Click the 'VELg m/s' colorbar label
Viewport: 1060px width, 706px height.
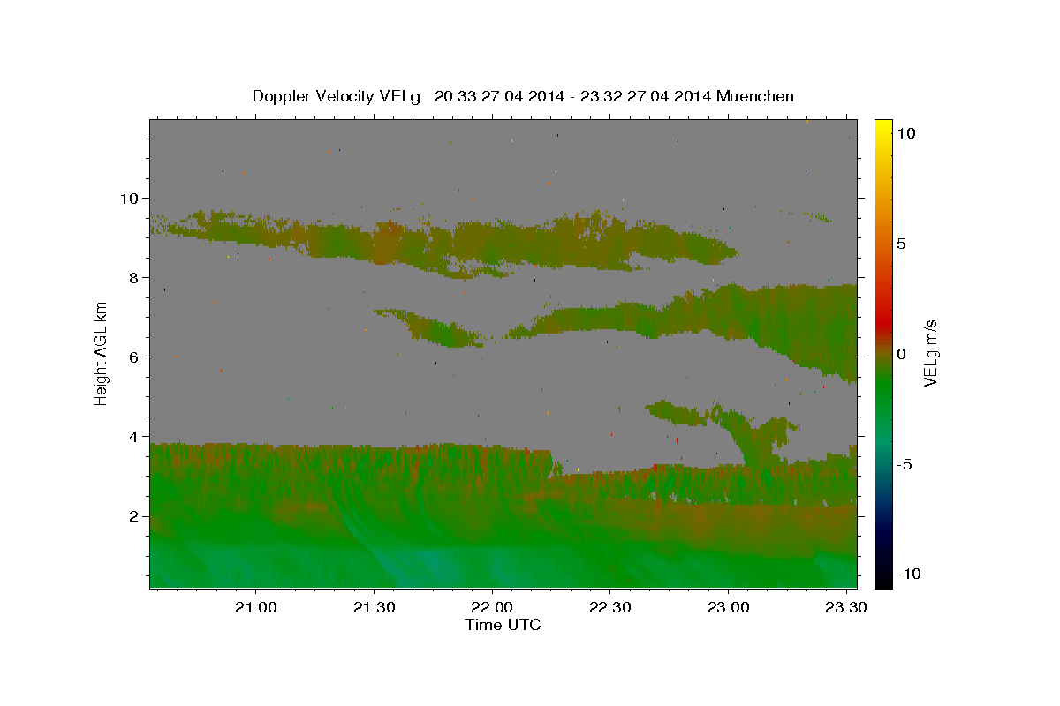(930, 353)
